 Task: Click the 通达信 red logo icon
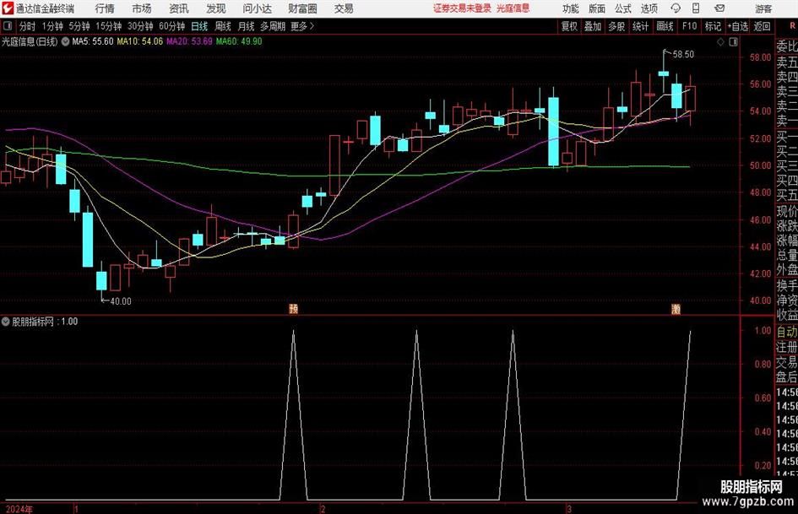[x=8, y=8]
